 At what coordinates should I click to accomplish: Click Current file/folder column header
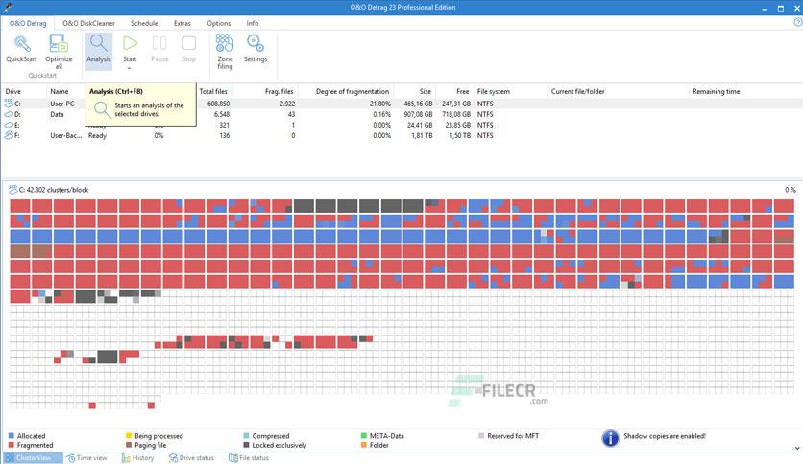(577, 91)
